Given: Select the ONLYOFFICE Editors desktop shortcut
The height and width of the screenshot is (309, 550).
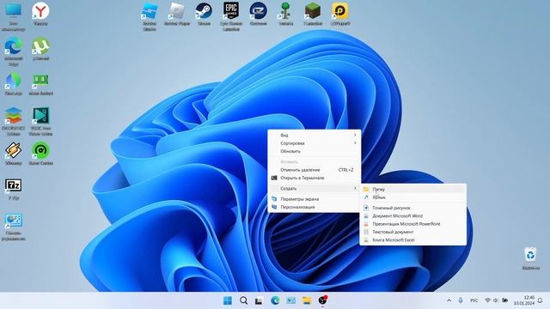Looking at the screenshot, I should [14, 121].
